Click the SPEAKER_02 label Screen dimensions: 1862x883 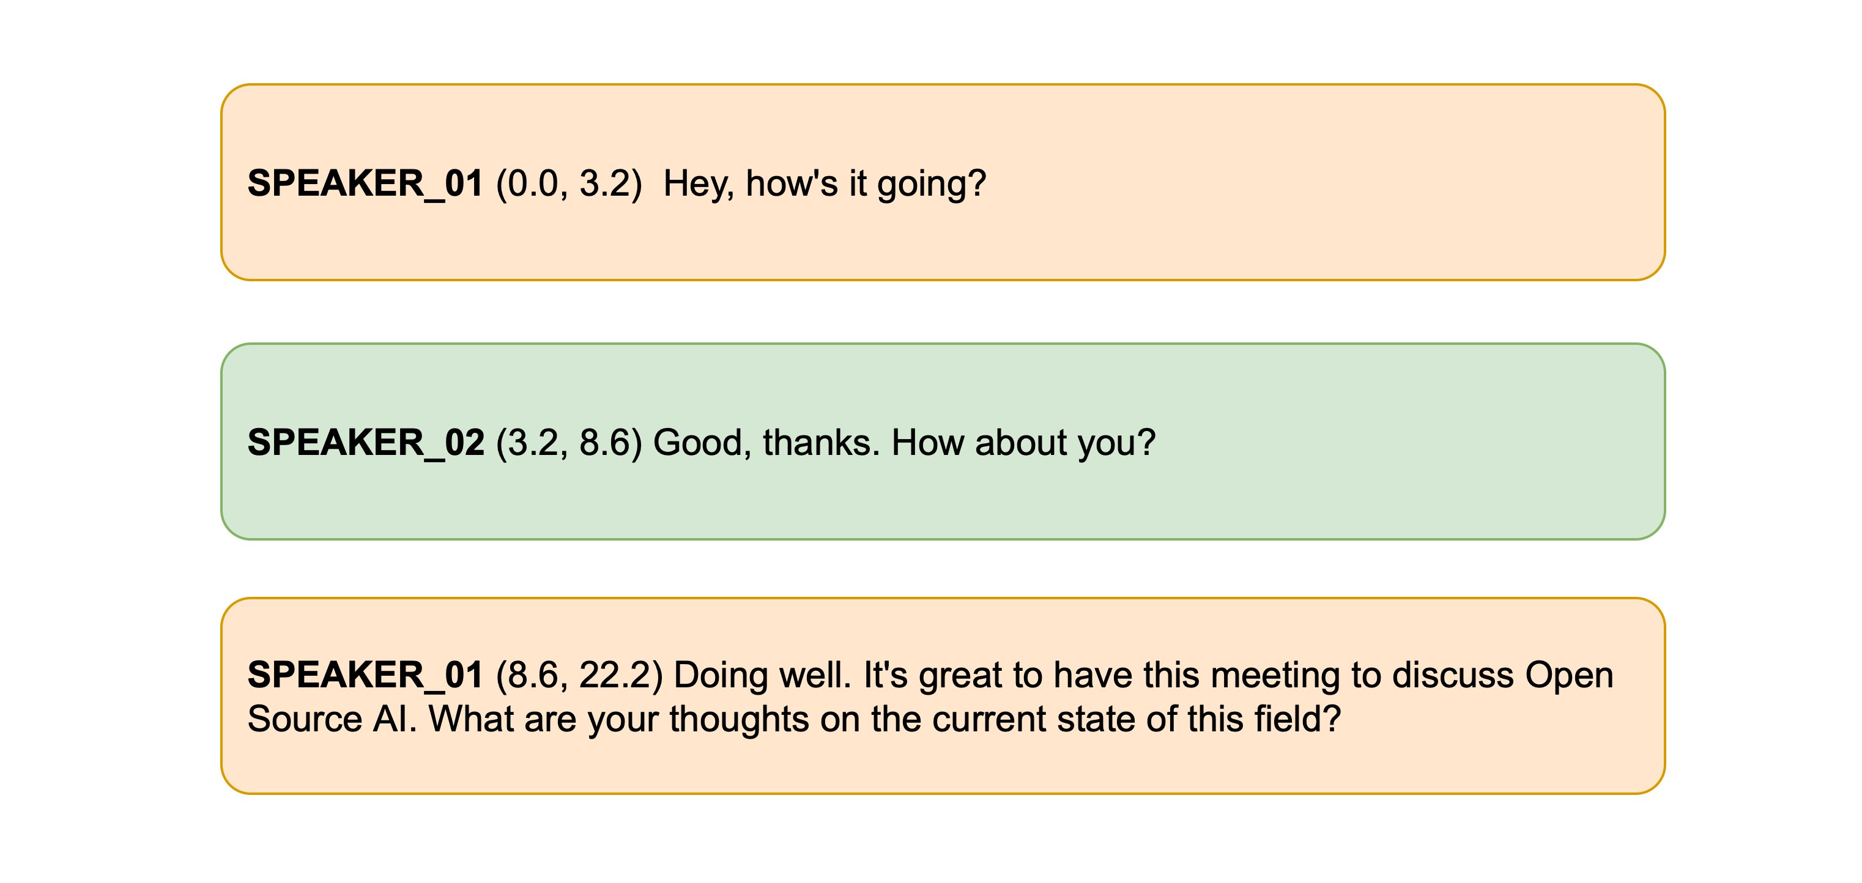point(365,442)
